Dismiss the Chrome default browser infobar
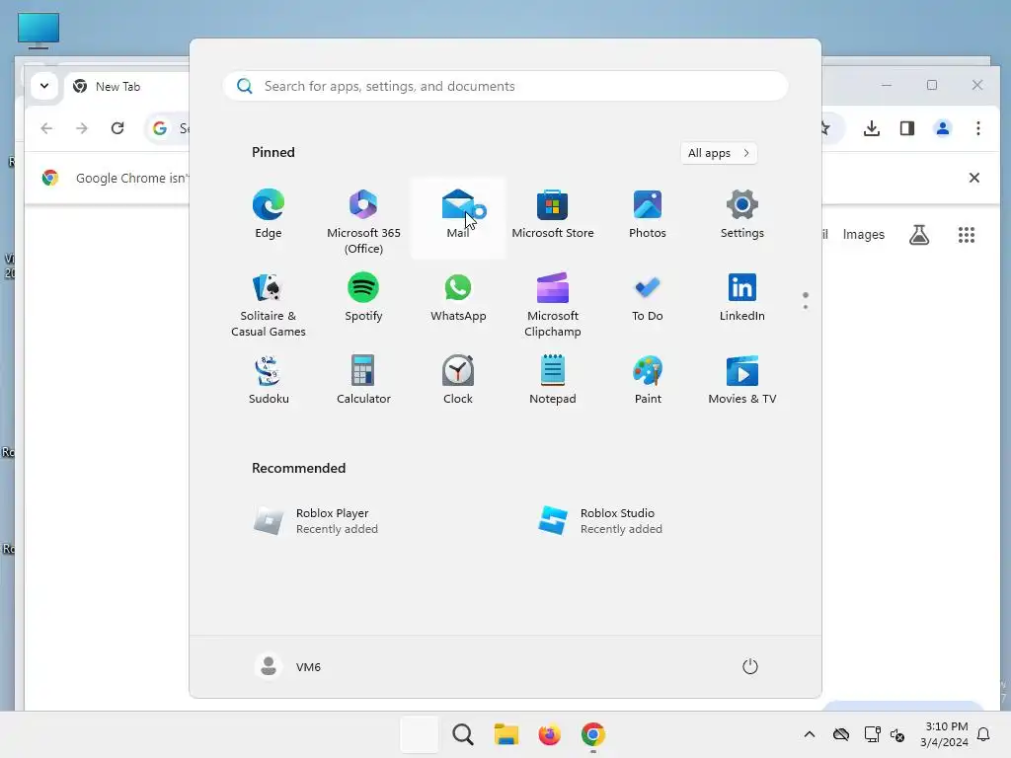Viewport: 1011px width, 758px height. coord(974,178)
